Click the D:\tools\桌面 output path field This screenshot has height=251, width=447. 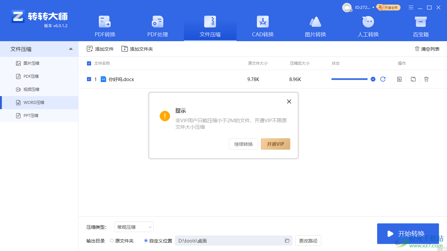click(234, 241)
